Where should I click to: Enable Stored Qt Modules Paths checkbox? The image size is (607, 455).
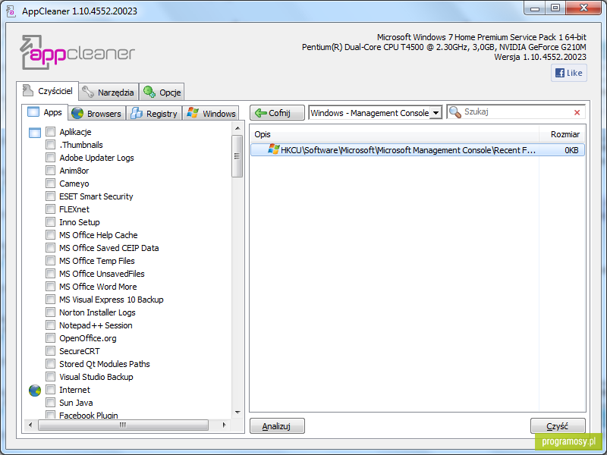pyautogui.click(x=50, y=364)
